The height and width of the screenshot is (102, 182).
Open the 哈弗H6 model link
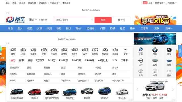30,80
